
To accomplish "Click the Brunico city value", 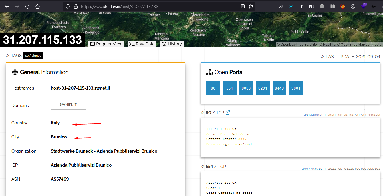I will [x=59, y=137].
